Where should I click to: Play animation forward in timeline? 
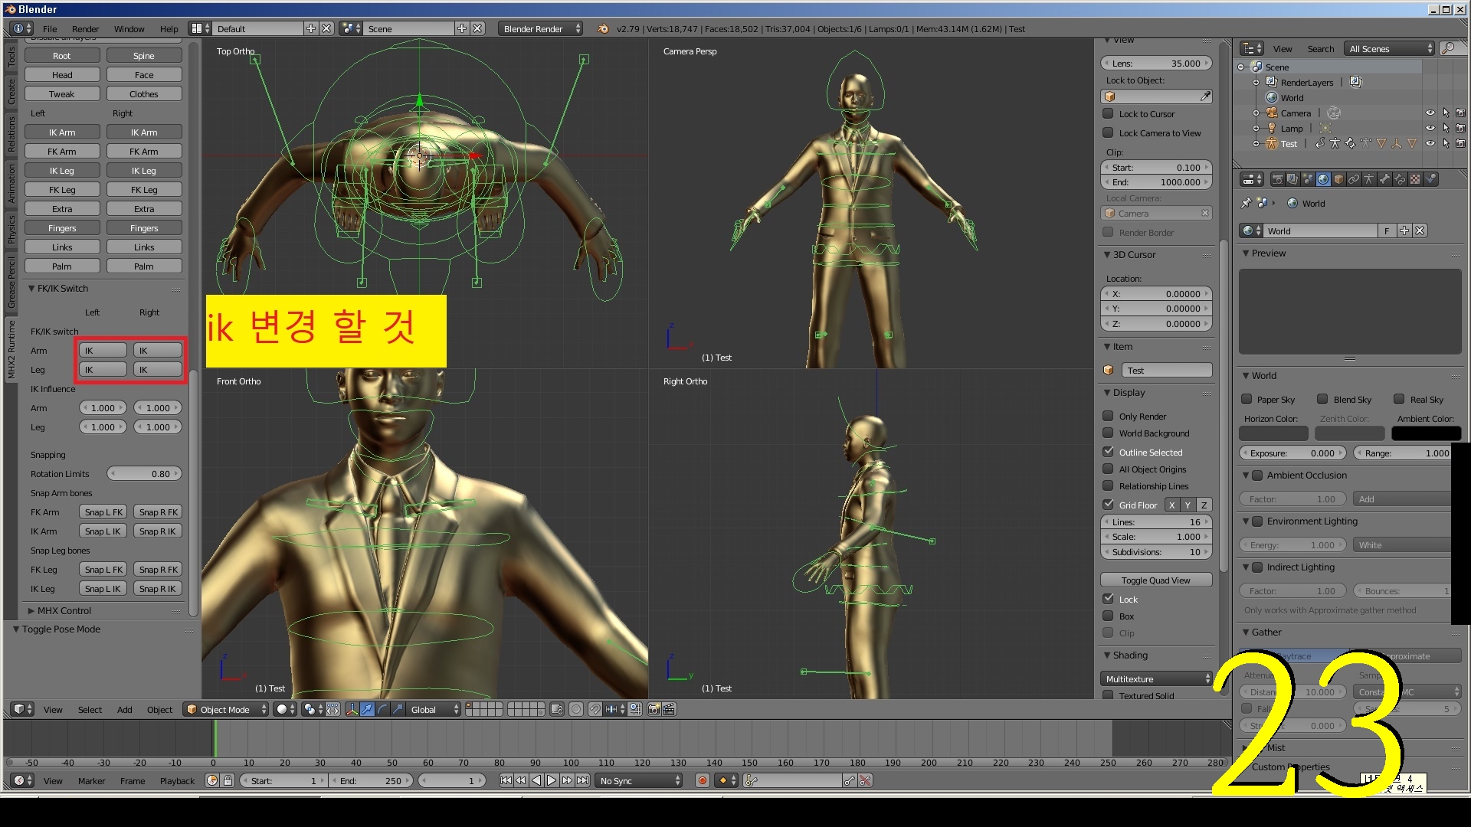(551, 780)
